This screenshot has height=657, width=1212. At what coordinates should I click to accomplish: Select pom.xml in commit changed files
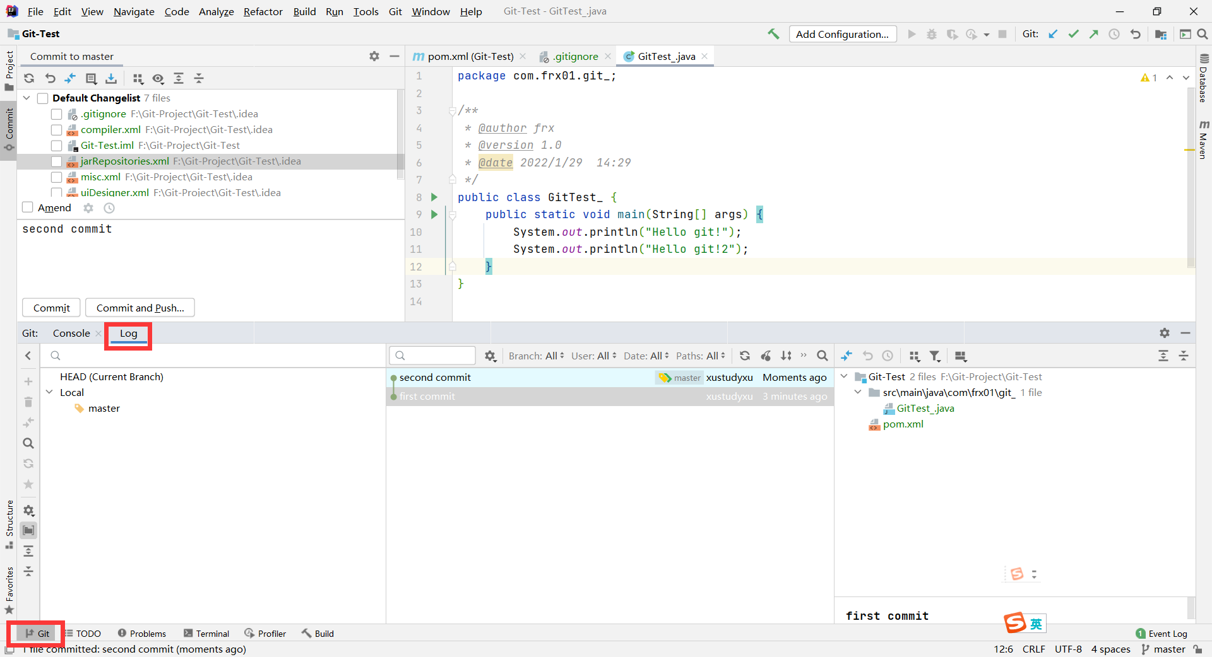pyautogui.click(x=903, y=424)
